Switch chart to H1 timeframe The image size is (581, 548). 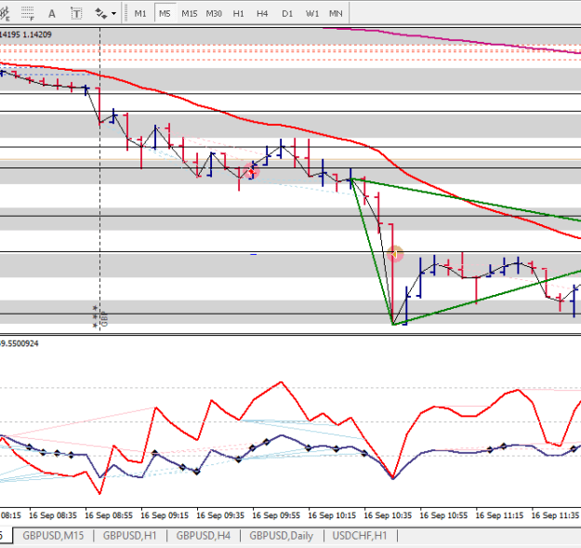coord(238,14)
